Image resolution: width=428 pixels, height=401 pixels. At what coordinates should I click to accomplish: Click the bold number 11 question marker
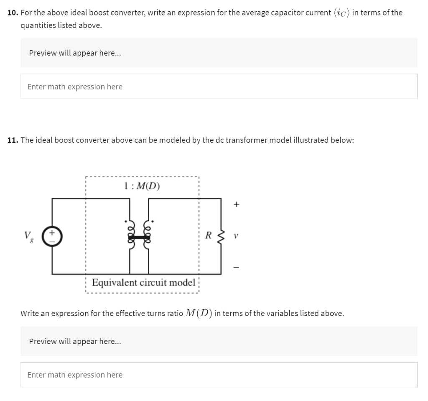point(11,140)
